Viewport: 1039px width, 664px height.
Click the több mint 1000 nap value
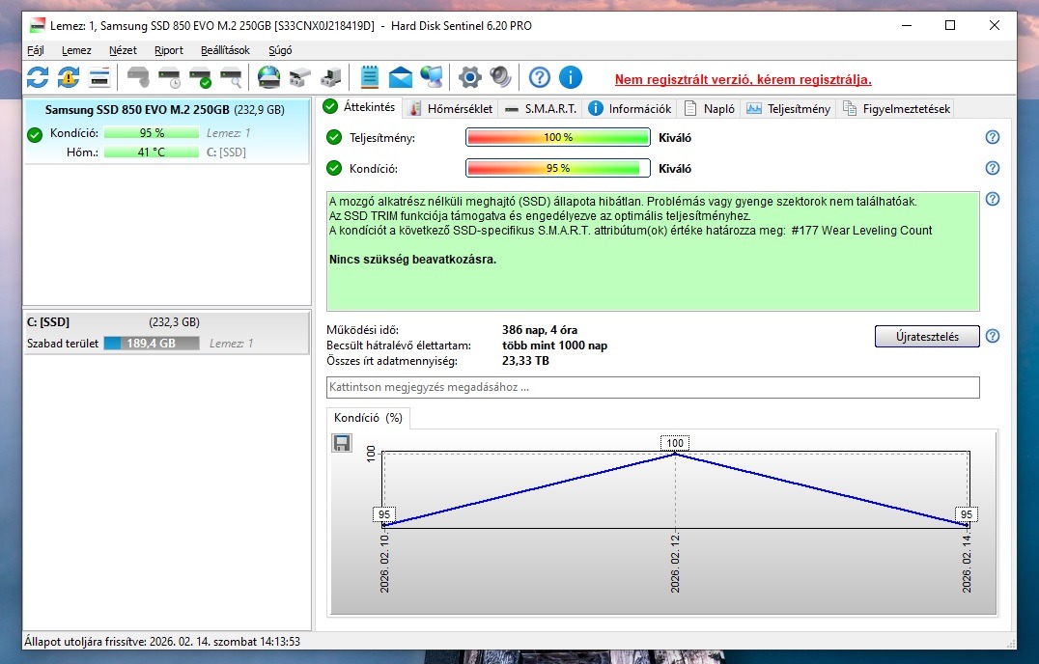(x=554, y=346)
